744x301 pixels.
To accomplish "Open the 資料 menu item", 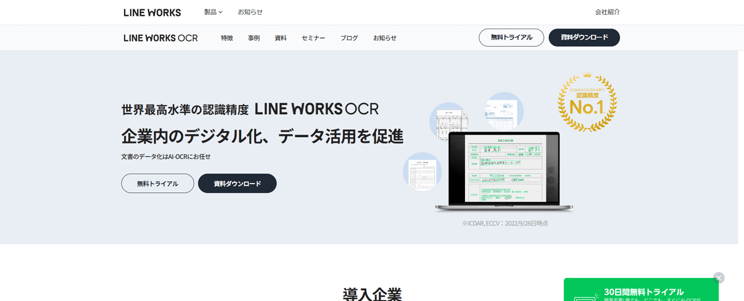I will pos(280,38).
